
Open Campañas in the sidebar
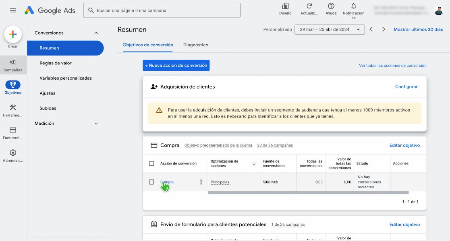click(13, 65)
